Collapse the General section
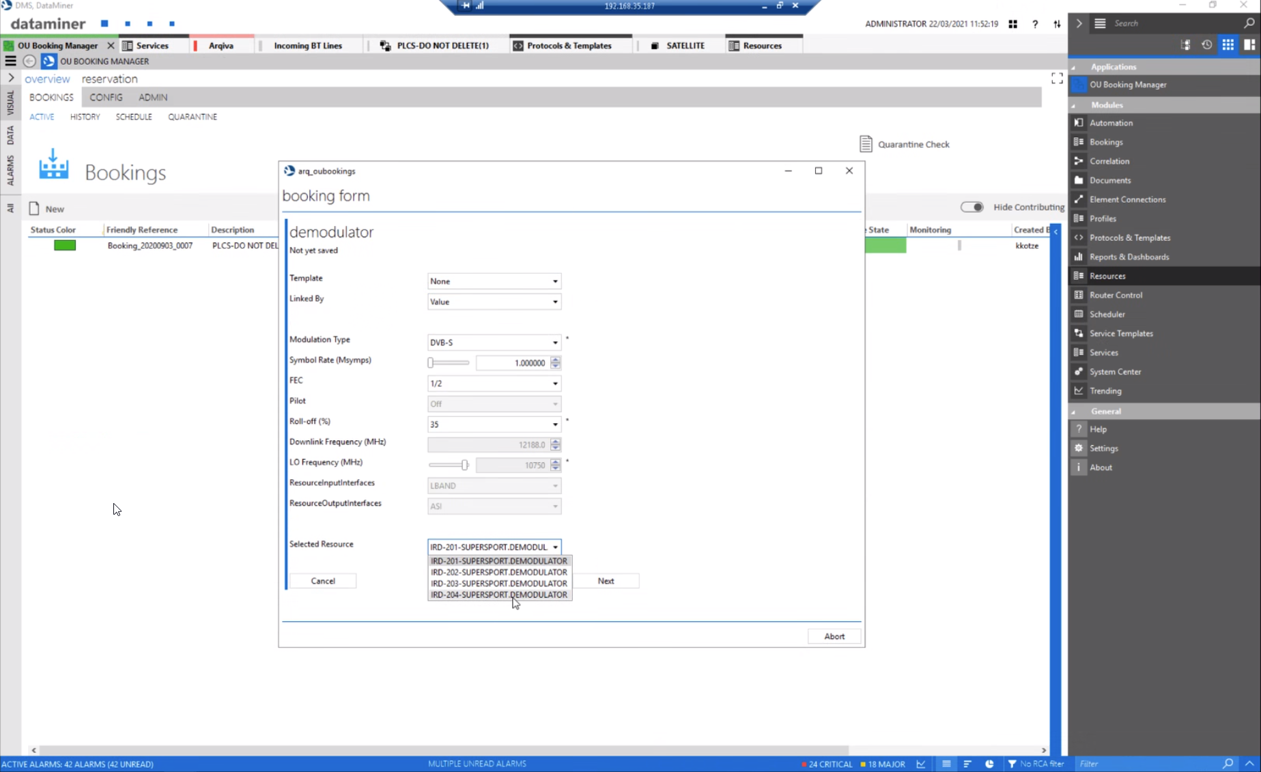 coord(1073,412)
